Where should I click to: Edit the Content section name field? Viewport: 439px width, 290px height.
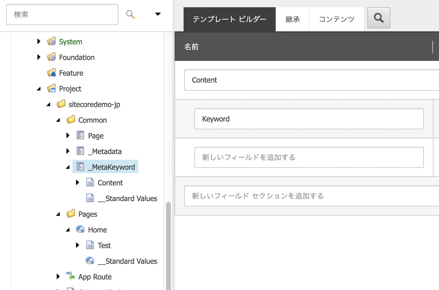click(x=312, y=80)
